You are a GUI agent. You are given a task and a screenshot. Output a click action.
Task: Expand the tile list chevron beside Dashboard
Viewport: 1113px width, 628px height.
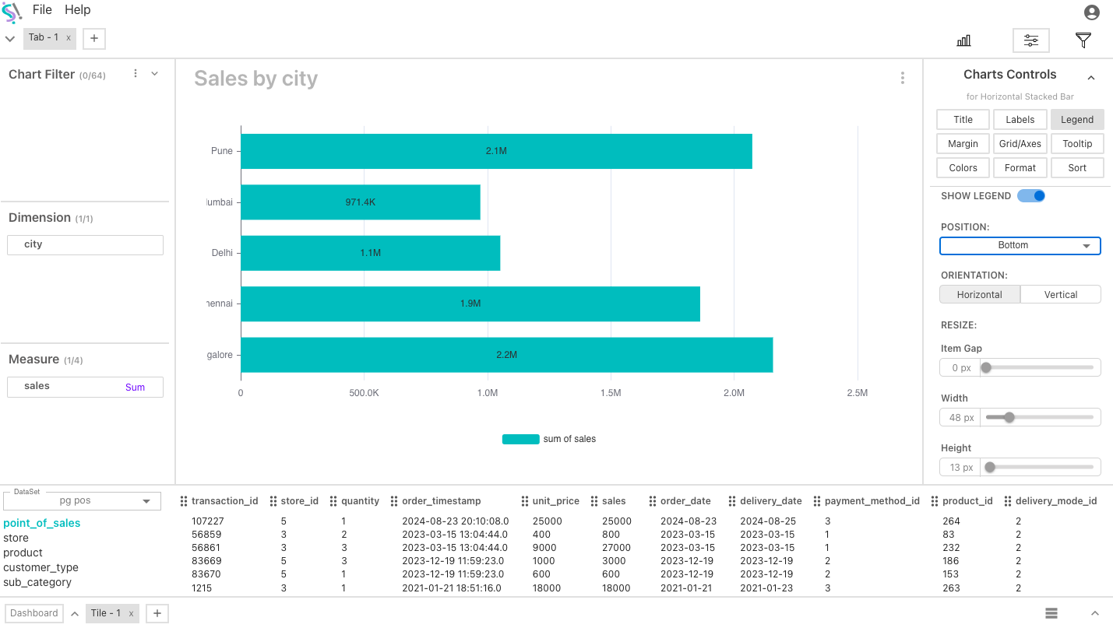click(x=75, y=613)
